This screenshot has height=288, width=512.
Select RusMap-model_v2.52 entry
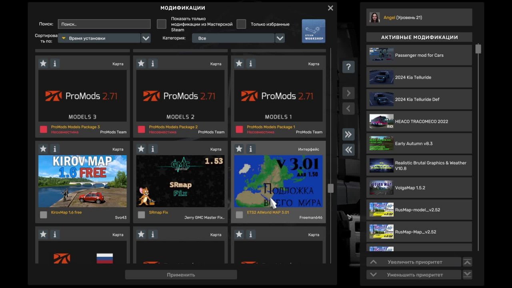coord(419,210)
